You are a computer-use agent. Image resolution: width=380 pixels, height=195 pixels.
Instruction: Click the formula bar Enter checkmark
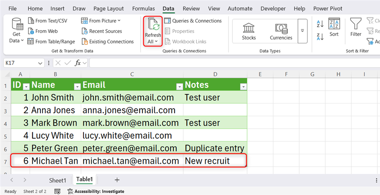pos(67,63)
